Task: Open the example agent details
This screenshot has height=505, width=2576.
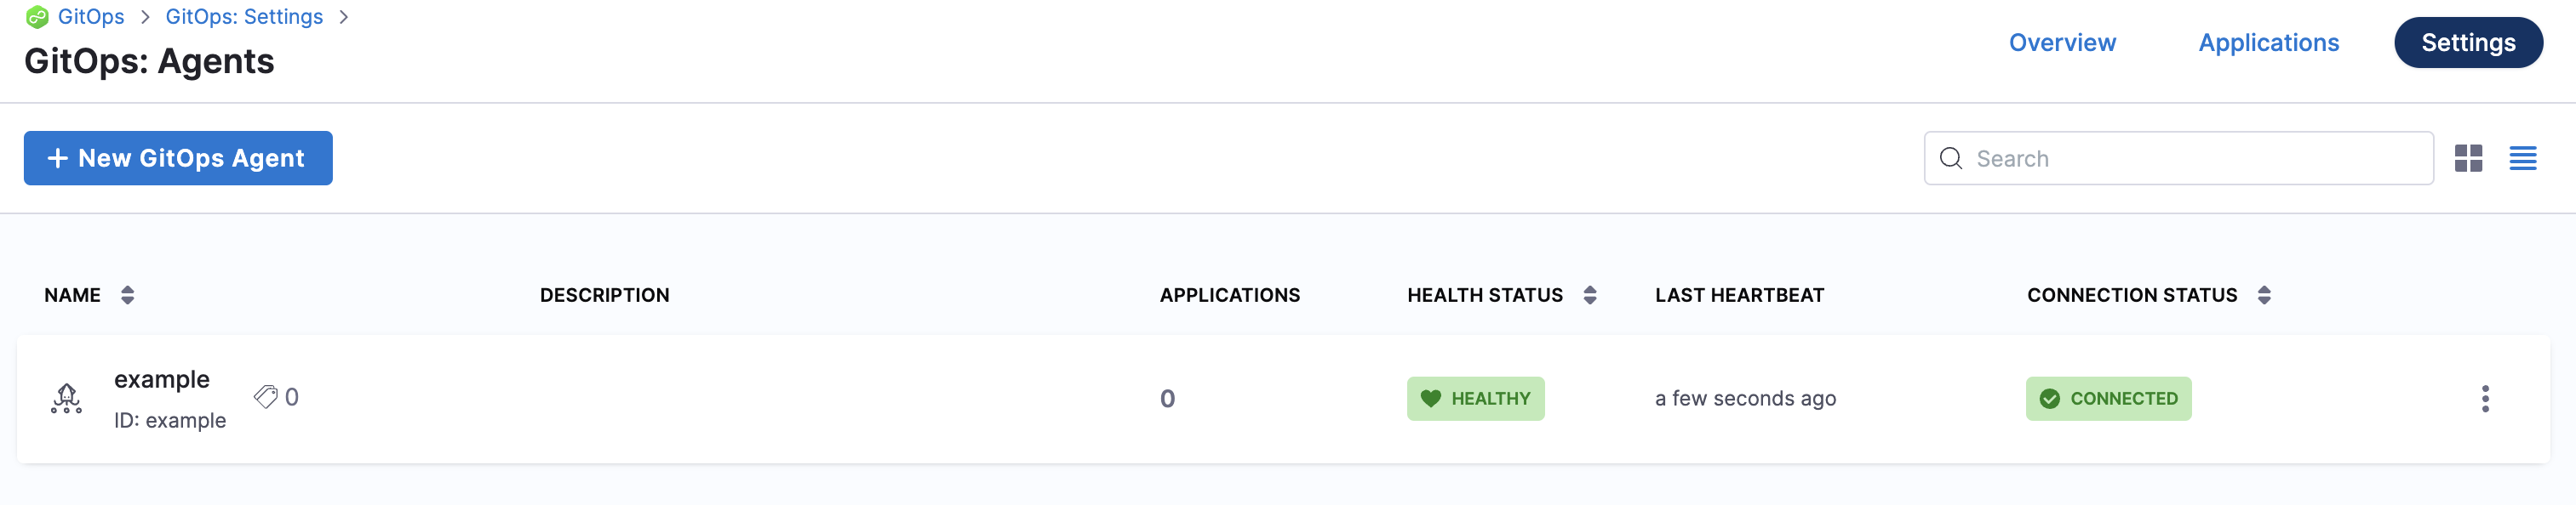Action: (x=162, y=379)
